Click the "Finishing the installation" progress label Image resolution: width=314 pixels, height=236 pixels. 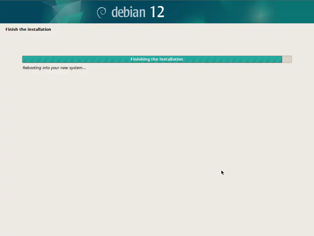(x=157, y=59)
